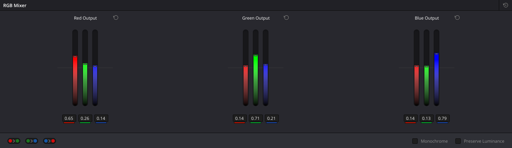Viewport: 512px width, 148px height.
Task: Select the 0.13 value in Blue Output
Action: tap(427, 118)
